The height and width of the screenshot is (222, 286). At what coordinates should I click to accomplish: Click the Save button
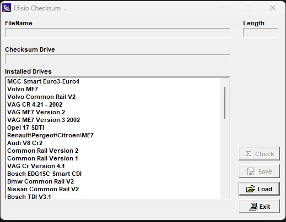pos(259,171)
